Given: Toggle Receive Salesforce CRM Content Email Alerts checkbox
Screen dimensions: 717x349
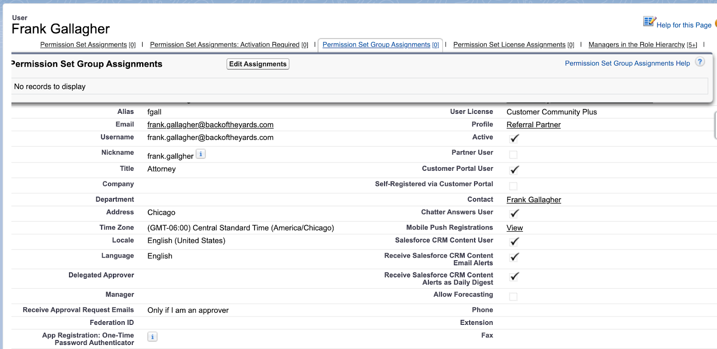Looking at the screenshot, I should [514, 257].
